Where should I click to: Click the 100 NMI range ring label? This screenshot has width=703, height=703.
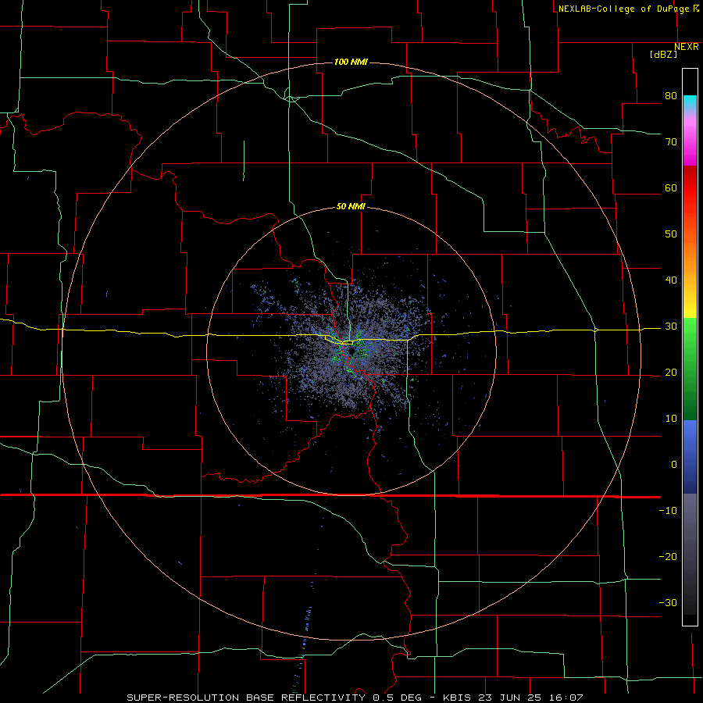point(351,62)
